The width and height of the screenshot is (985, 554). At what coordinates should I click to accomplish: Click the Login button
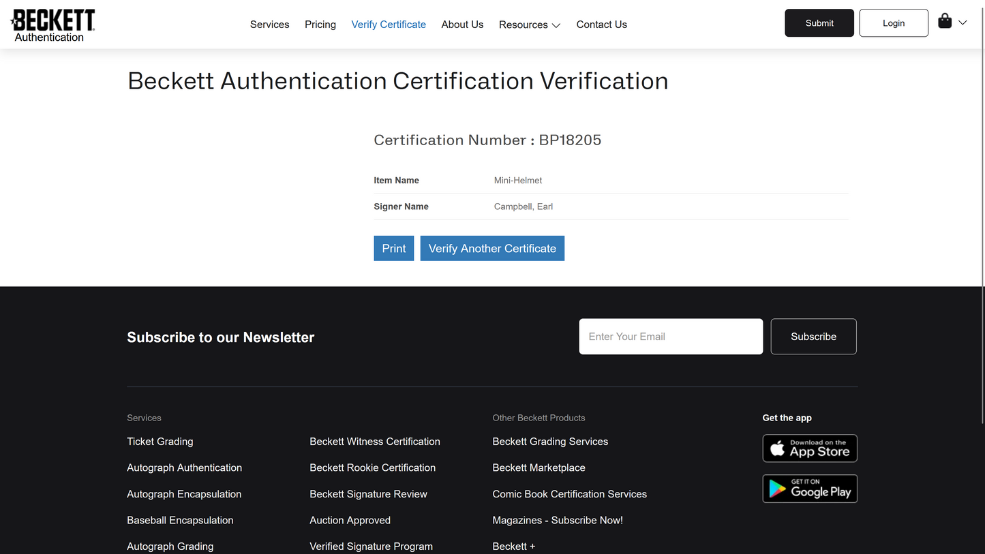(894, 23)
